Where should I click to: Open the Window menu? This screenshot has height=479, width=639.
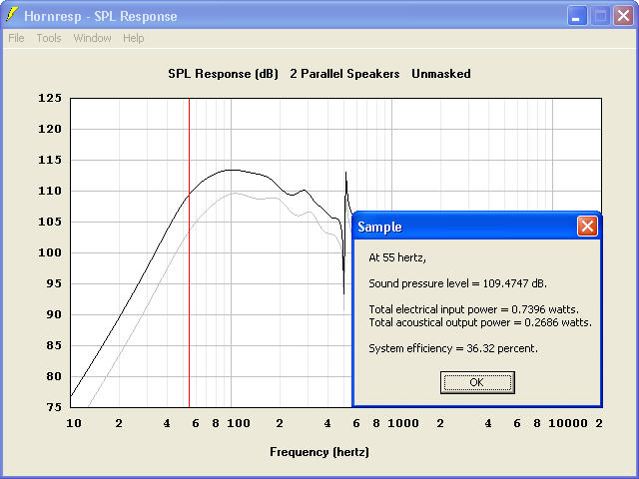[x=92, y=38]
